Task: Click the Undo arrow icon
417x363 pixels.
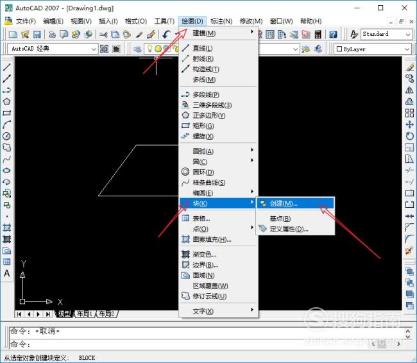Action: [x=167, y=34]
